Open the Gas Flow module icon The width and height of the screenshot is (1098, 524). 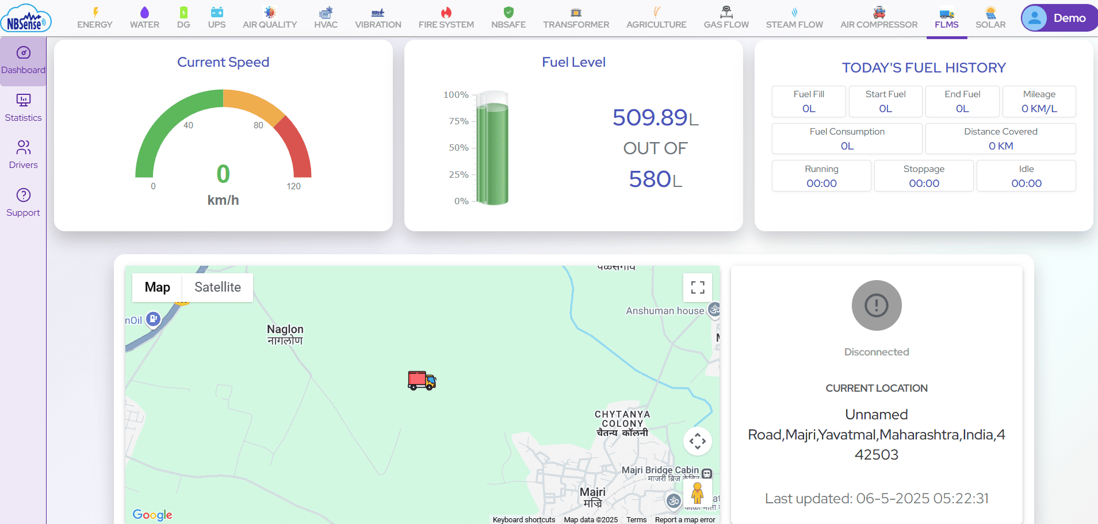coord(726,12)
